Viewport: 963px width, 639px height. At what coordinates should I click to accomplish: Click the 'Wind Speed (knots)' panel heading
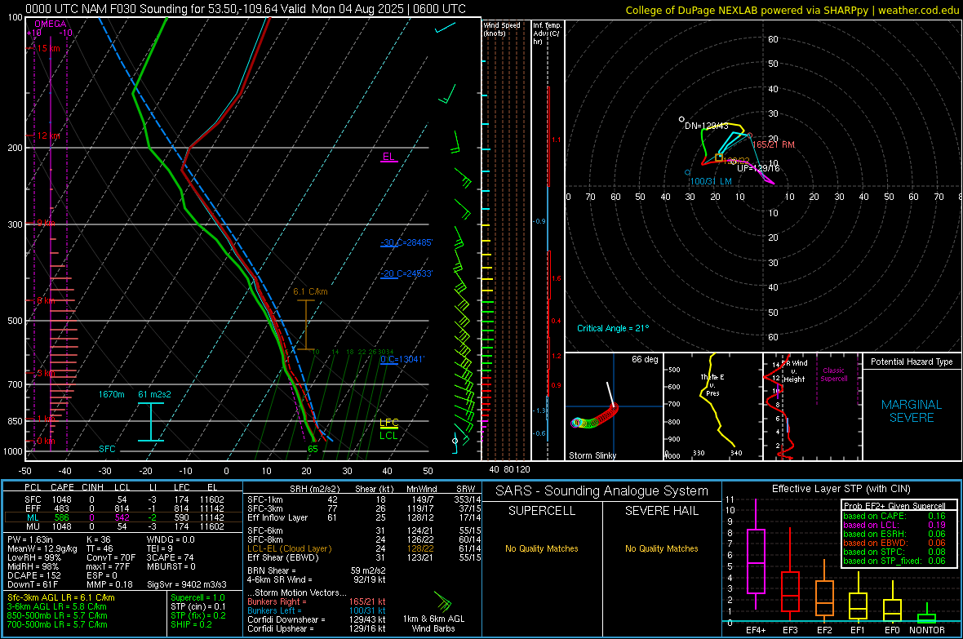click(501, 29)
